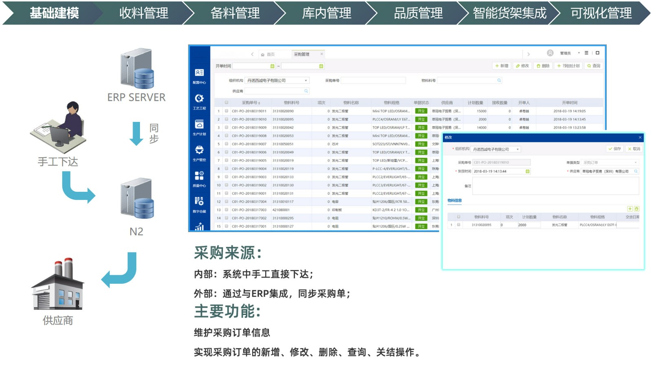Expand the 组织机构 dropdown in the 修改 dialog
651x378 pixels.
pos(518,149)
